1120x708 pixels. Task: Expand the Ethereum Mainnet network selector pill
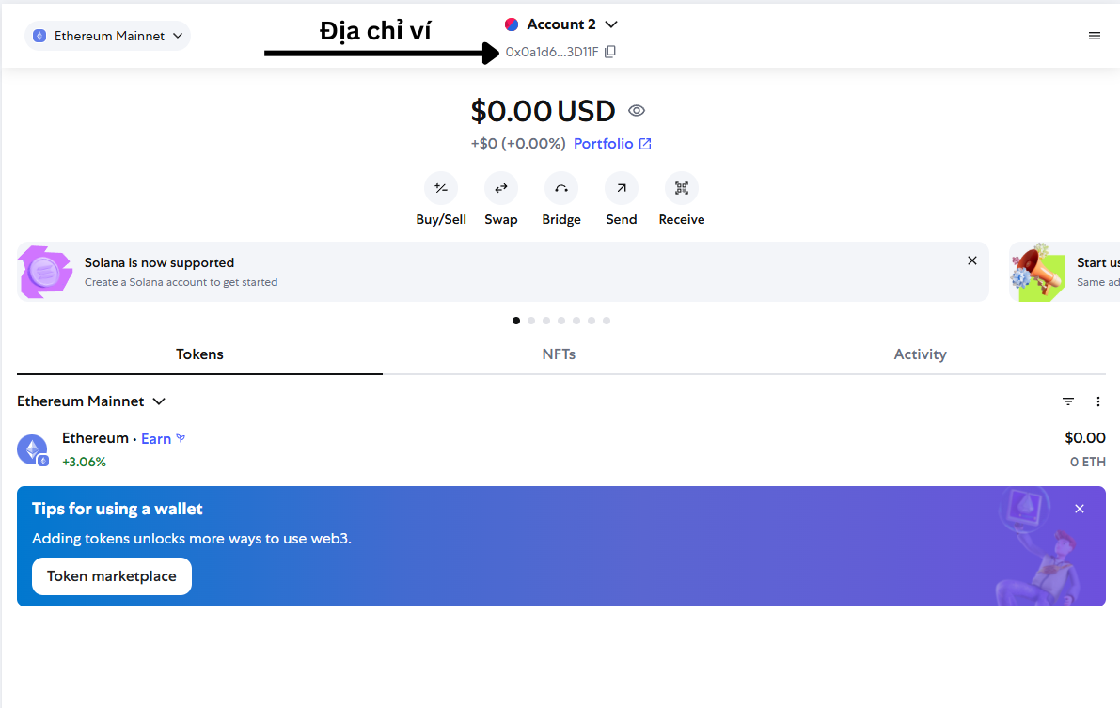click(107, 36)
